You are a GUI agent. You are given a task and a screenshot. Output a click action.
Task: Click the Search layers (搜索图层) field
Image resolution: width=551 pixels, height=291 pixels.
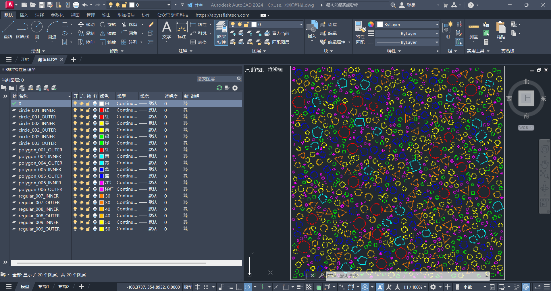(219, 79)
